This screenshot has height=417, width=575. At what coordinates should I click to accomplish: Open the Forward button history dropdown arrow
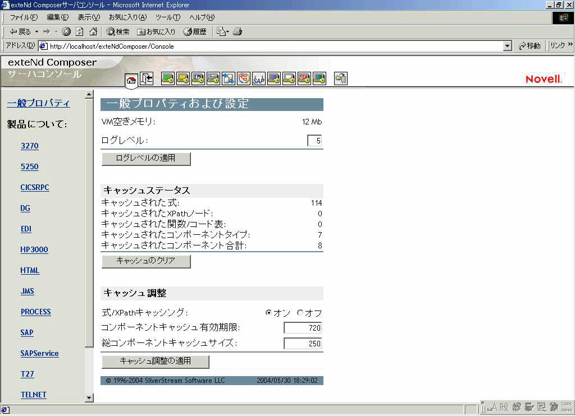pyautogui.click(x=56, y=32)
